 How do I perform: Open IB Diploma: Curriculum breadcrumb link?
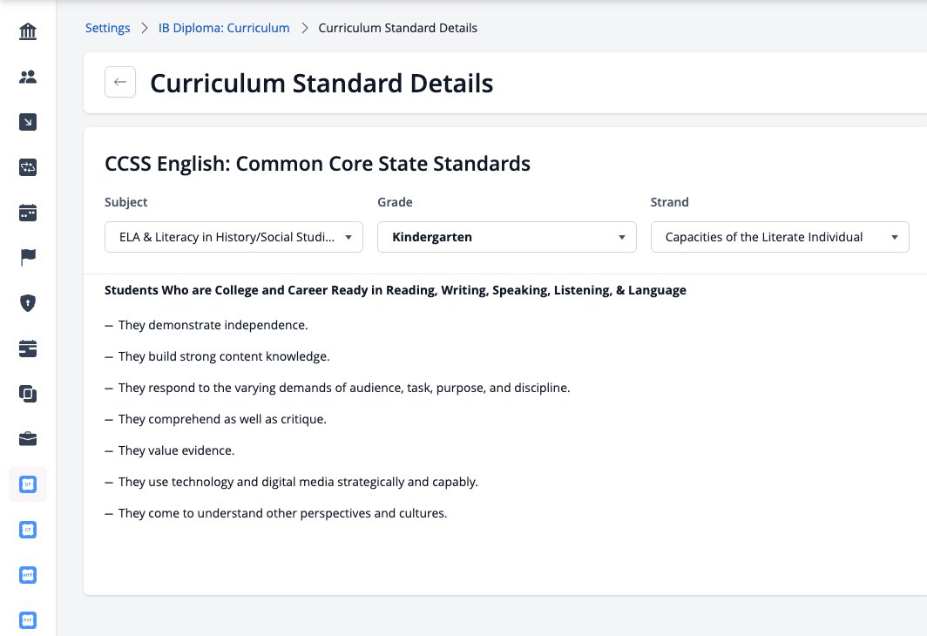coord(224,28)
